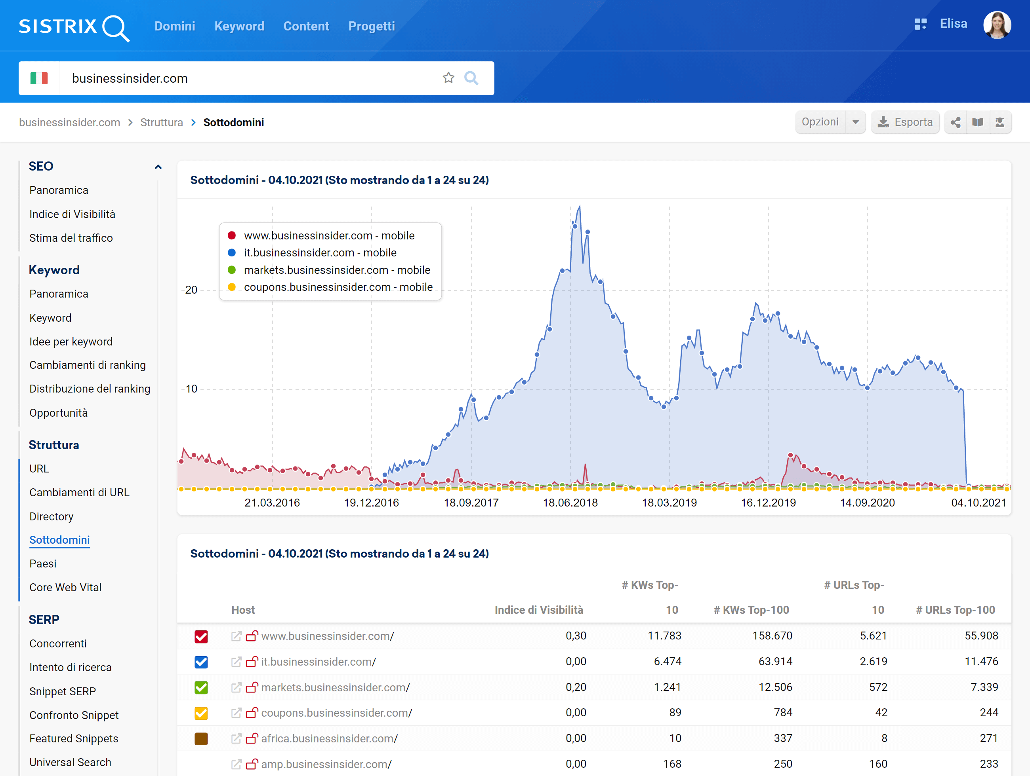1030x776 pixels.
Task: Select Sottodomini in the sidebar
Action: (x=59, y=540)
